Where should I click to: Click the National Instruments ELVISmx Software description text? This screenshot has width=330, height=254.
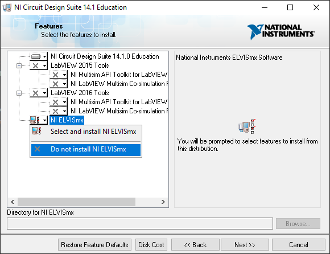pos(229,58)
